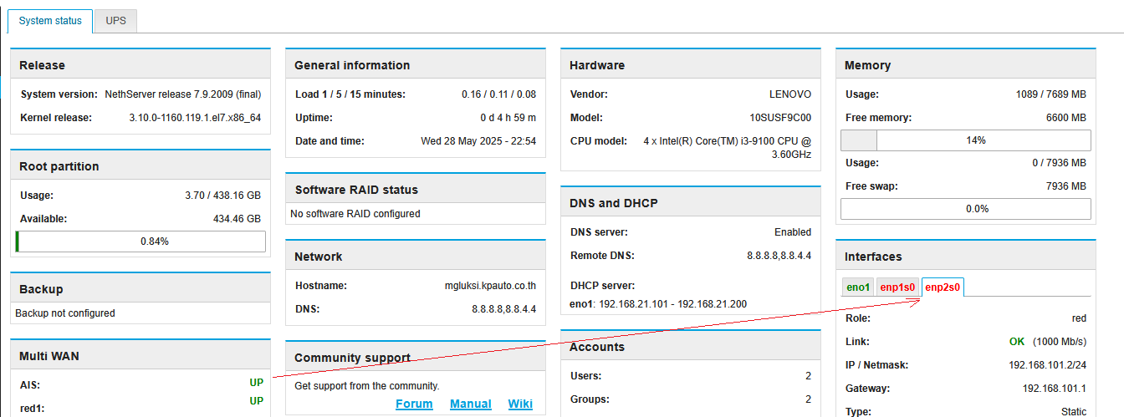The width and height of the screenshot is (1124, 417).
Task: Click the Release panel header
Action: pyautogui.click(x=140, y=65)
